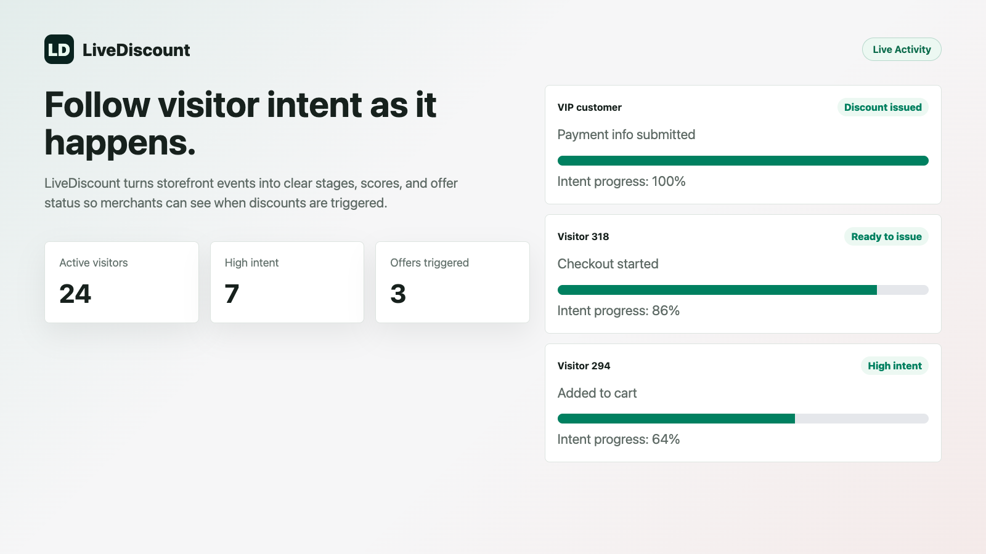
Task: Click the Discount issued status badge
Action: pos(882,107)
